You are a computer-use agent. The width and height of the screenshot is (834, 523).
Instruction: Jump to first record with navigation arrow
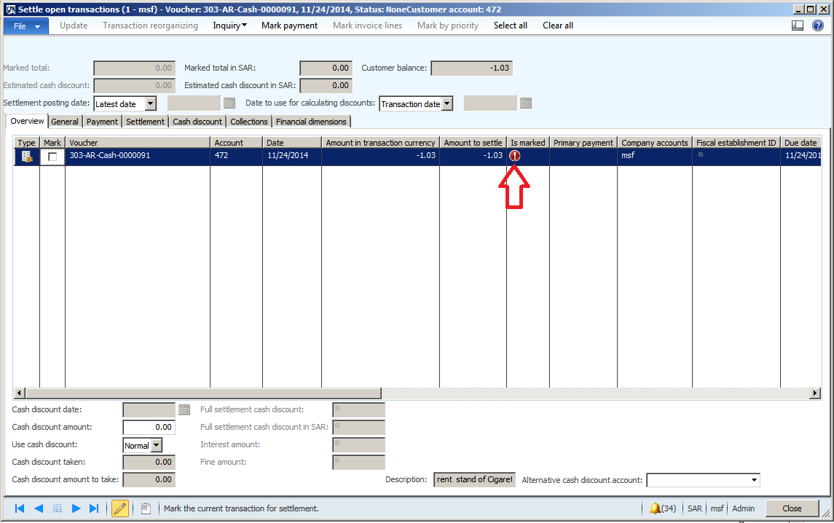coord(20,508)
